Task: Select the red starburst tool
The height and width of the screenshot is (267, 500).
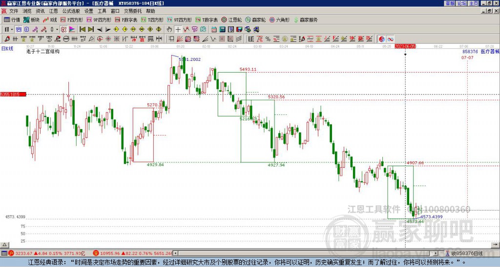Action: coord(108,39)
